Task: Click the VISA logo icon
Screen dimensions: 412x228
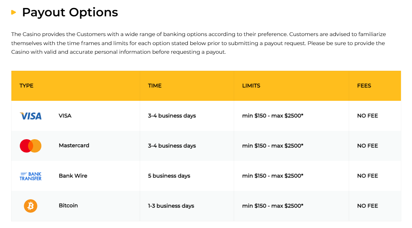Action: click(31, 116)
